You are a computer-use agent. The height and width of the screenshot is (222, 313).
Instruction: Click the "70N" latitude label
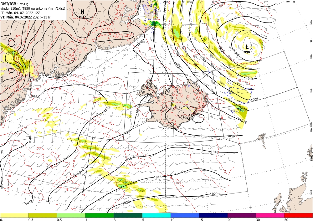tap(288, 2)
